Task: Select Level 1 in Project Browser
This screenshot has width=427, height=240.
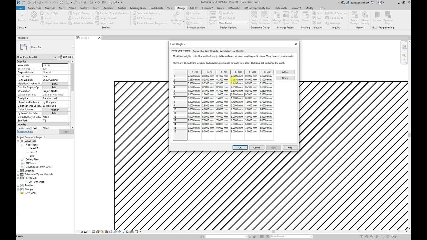Action: [33, 152]
